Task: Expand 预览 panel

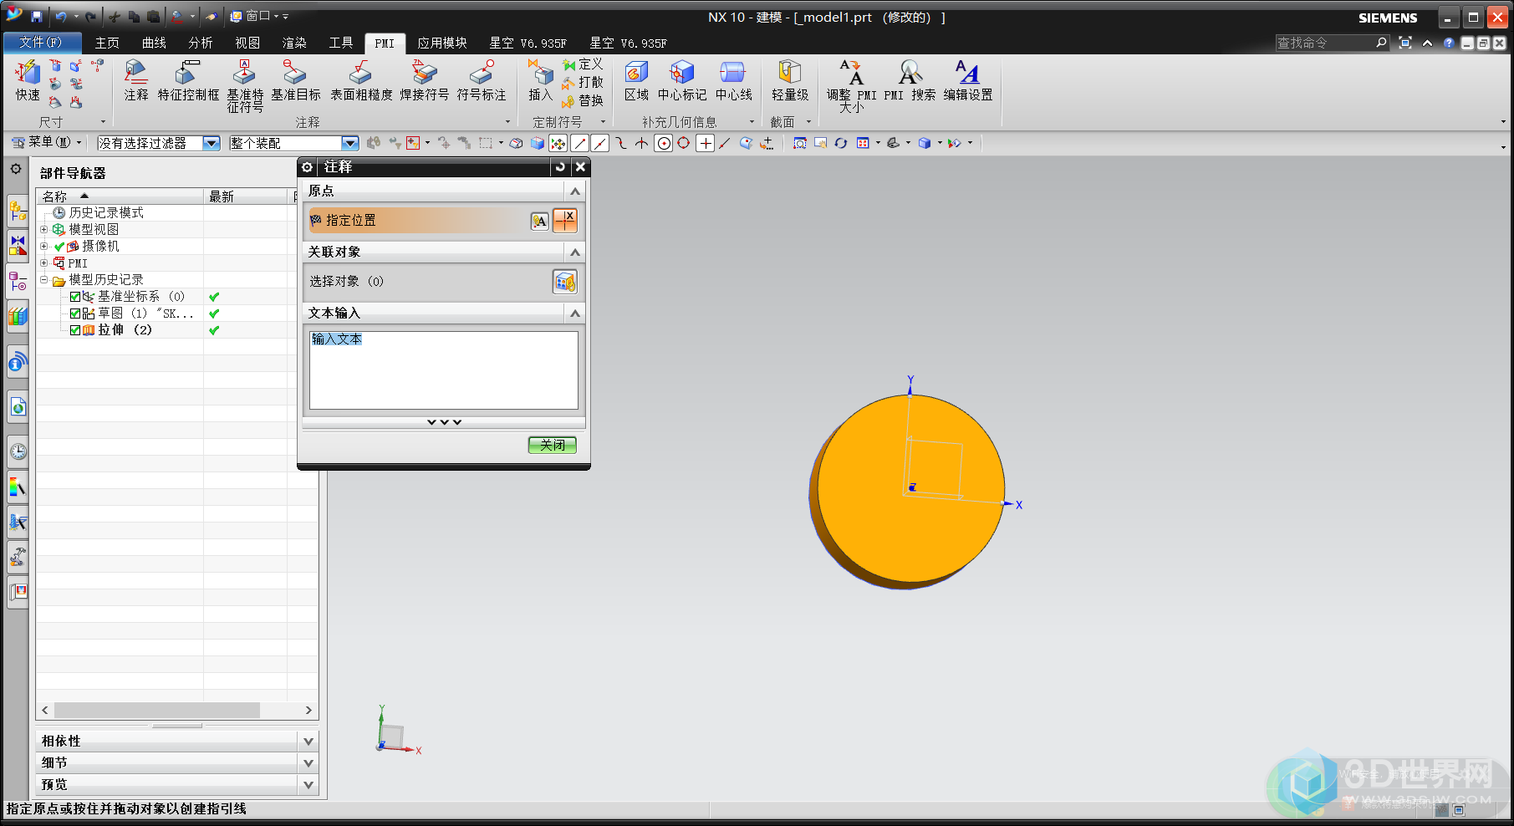Action: coord(308,785)
